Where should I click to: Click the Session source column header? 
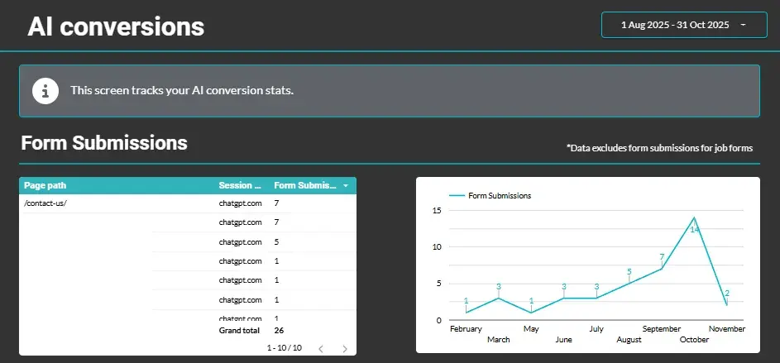pyautogui.click(x=240, y=185)
